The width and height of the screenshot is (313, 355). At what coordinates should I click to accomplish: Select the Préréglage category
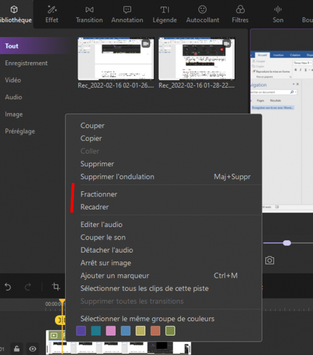20,131
